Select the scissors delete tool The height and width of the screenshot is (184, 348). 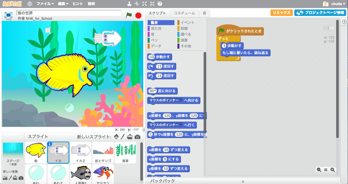click(x=137, y=4)
